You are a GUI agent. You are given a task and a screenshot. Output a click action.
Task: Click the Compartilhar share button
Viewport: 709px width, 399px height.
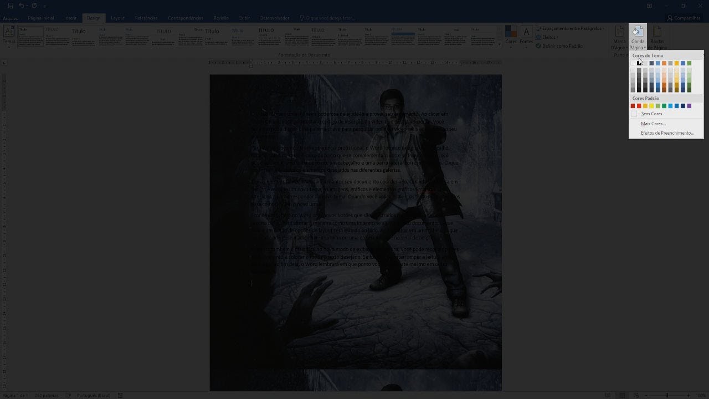[684, 18]
